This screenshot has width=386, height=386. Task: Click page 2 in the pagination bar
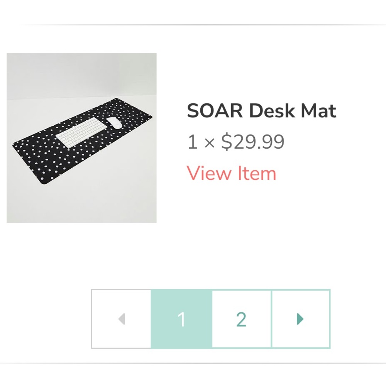(241, 319)
